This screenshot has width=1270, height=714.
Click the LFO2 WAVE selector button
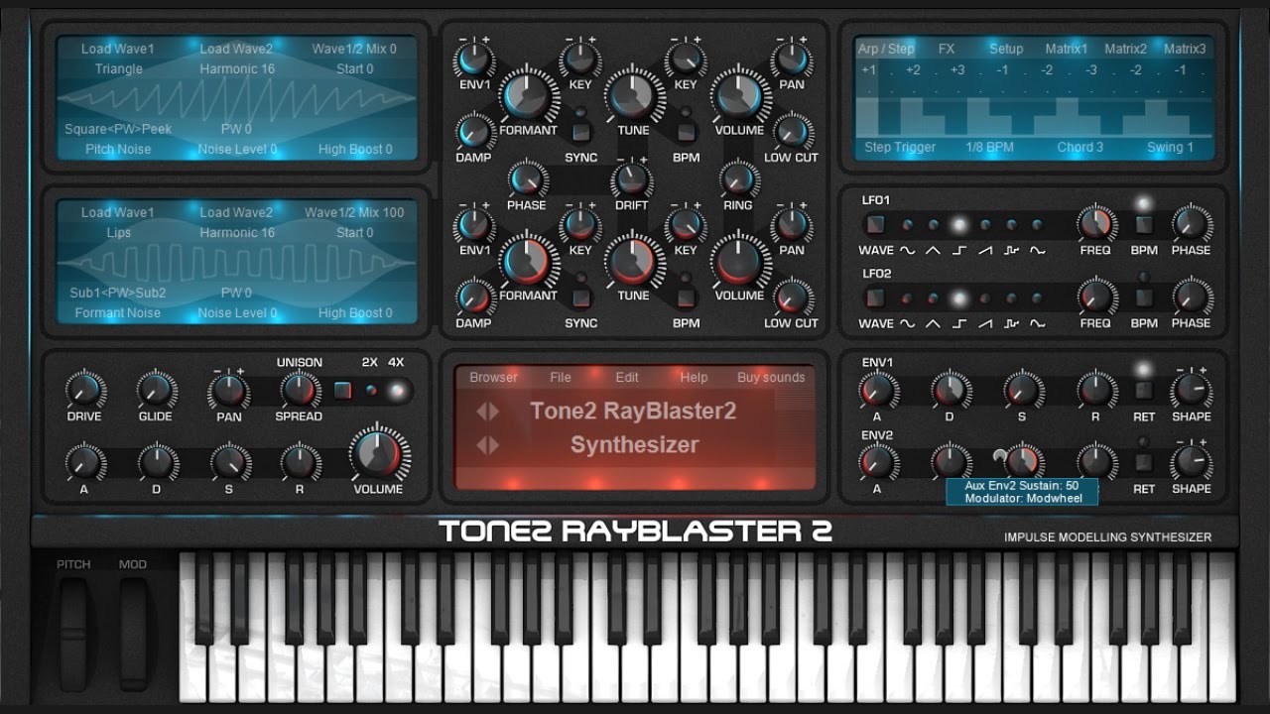click(x=875, y=297)
